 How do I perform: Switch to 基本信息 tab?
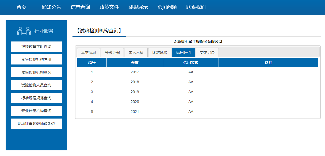pyautogui.click(x=89, y=52)
